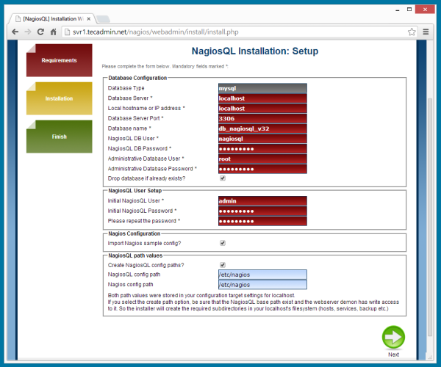The height and width of the screenshot is (367, 441).
Task: Click the browser back arrow
Action: 14,32
